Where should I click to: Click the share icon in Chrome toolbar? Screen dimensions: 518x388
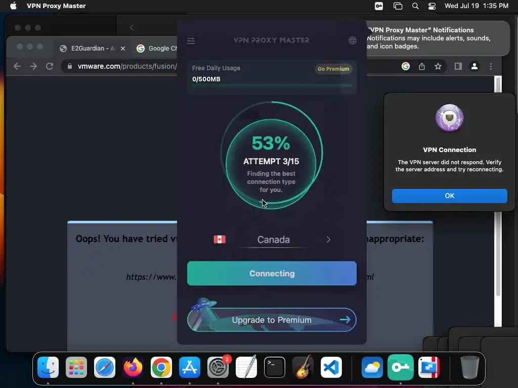point(422,66)
